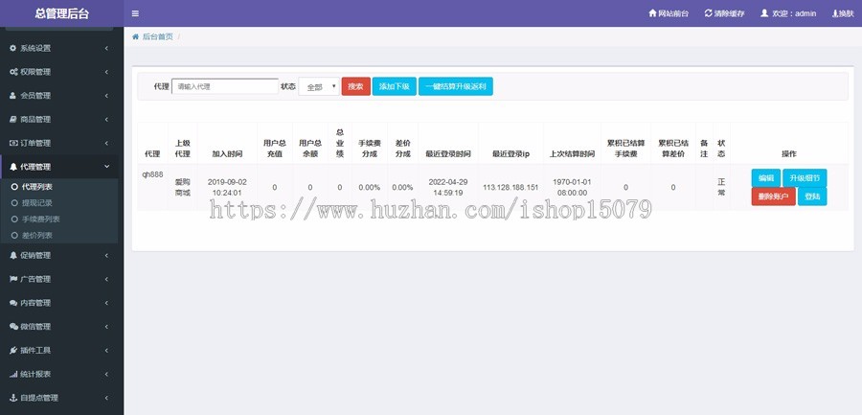Expand the 自提点管理 chevron
This screenshot has width=862, height=415.
[x=106, y=398]
